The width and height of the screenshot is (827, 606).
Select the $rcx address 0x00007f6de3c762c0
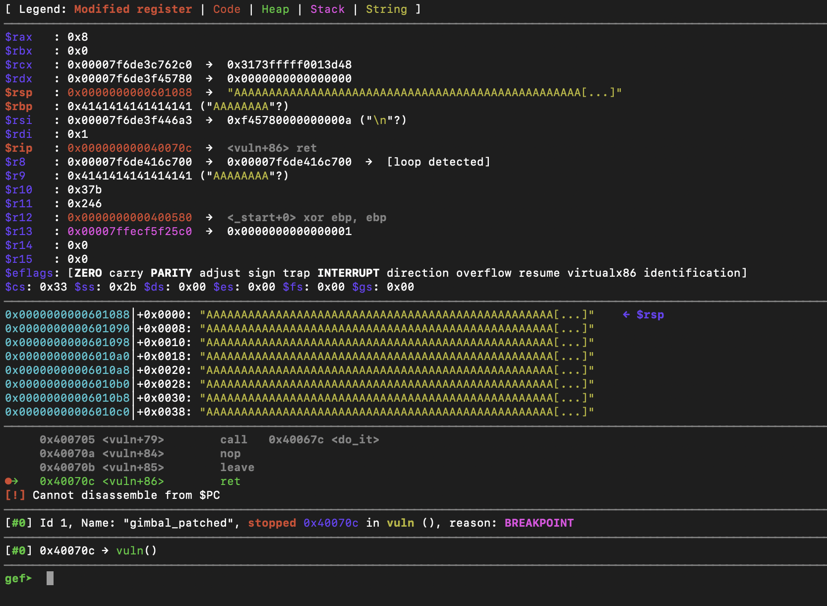pos(130,65)
